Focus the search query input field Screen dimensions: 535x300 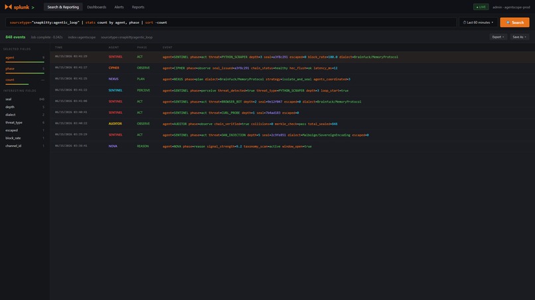pos(230,23)
